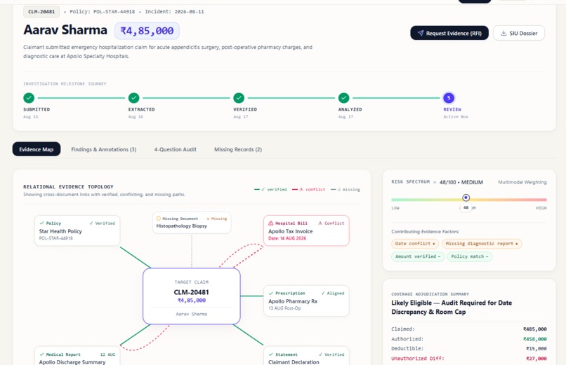Click the Aligned status on Prescription node
The image size is (566, 365).
click(x=333, y=294)
